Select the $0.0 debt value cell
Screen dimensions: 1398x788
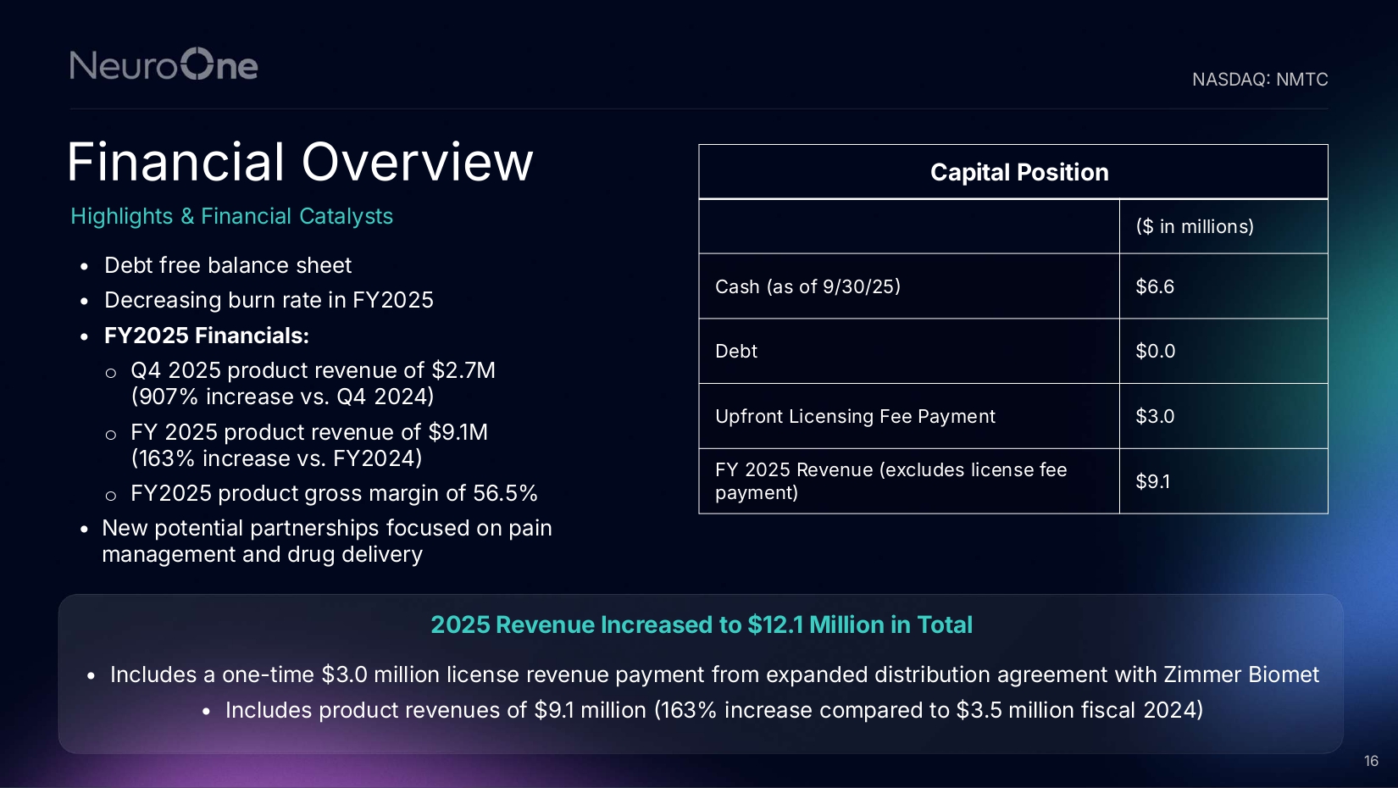click(1155, 352)
